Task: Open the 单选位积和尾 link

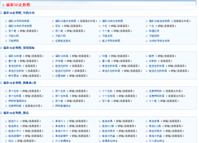Action: [x=110, y=66]
